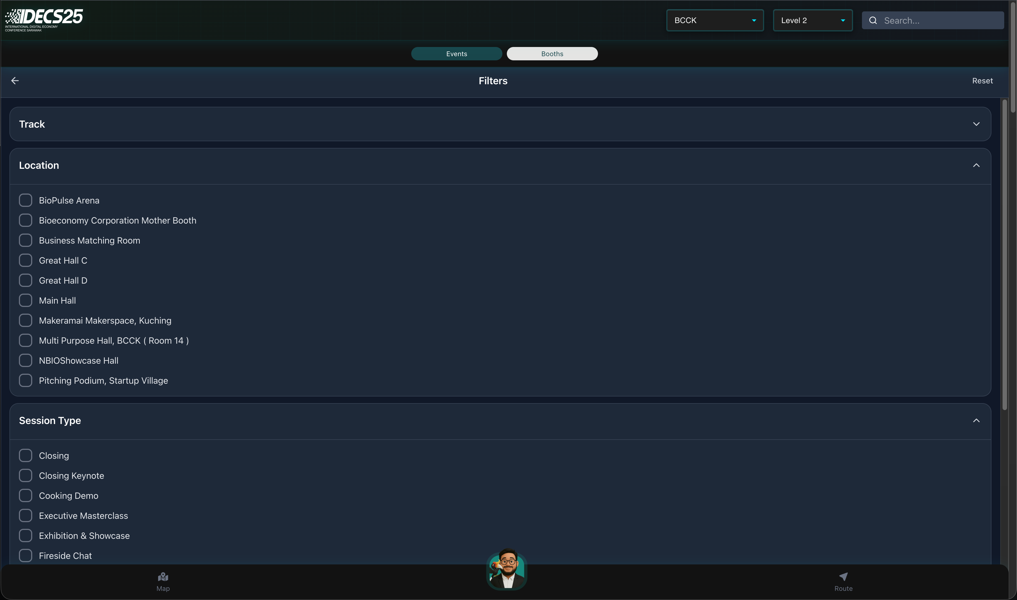This screenshot has height=600, width=1017.
Task: Check the Closing session type checkbox
Action: tap(26, 456)
